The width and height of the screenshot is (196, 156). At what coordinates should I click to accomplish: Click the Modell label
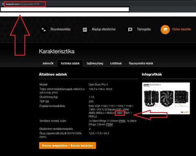(x=43, y=85)
